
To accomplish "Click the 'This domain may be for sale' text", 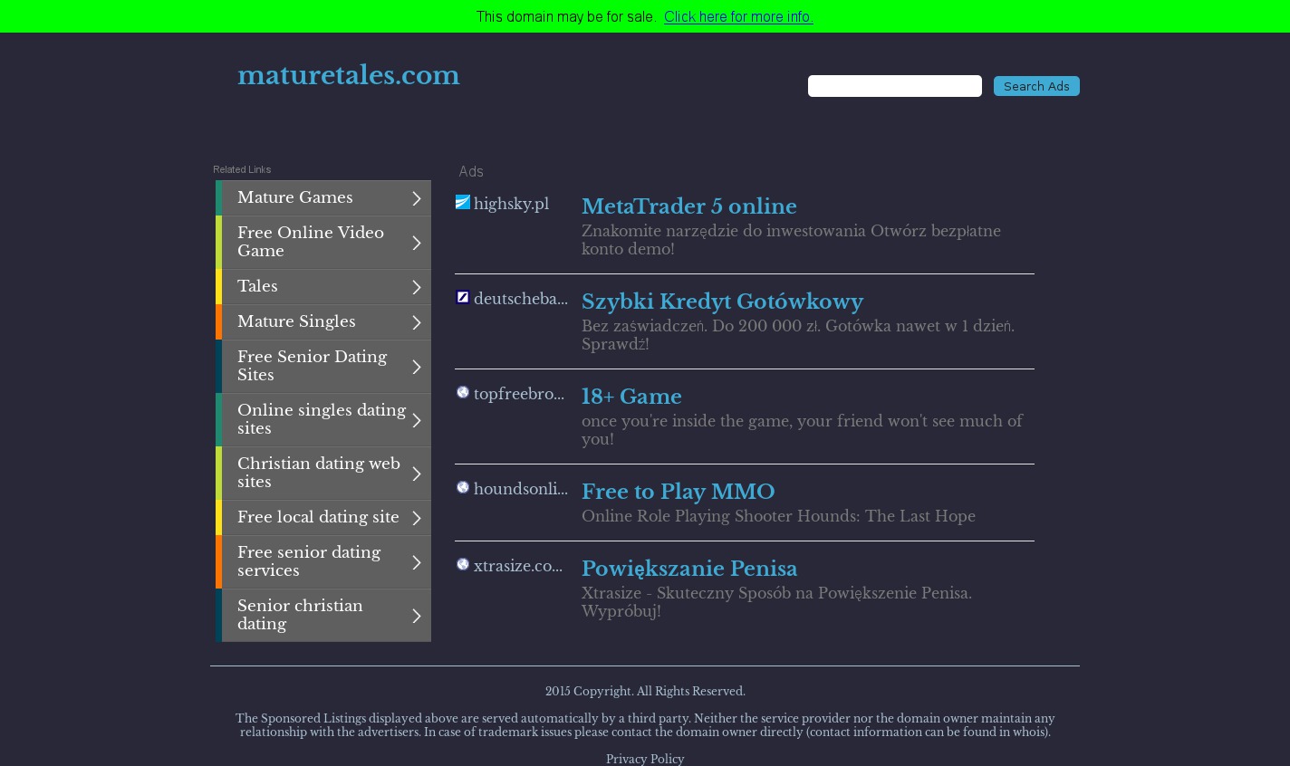I will coord(566,16).
